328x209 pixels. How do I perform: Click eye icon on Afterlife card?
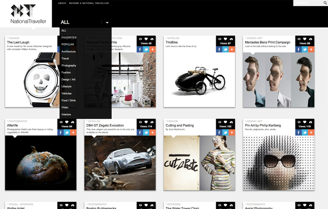coord(61,122)
